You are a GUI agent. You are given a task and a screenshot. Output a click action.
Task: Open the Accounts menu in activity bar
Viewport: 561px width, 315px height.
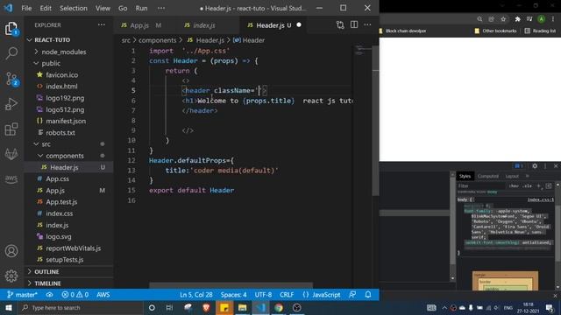pyautogui.click(x=11, y=251)
